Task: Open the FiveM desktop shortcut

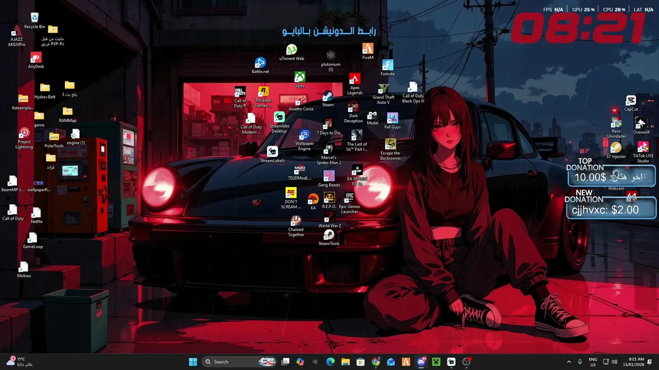Action: (x=368, y=51)
